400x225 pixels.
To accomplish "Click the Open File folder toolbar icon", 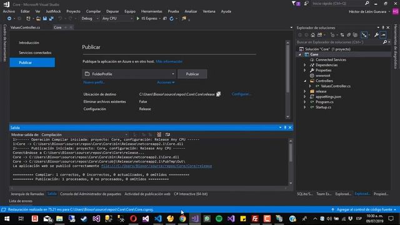I will [x=38, y=18].
